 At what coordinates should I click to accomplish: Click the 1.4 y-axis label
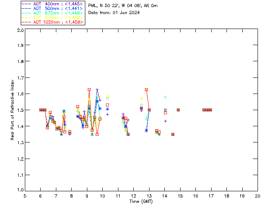point(20,126)
